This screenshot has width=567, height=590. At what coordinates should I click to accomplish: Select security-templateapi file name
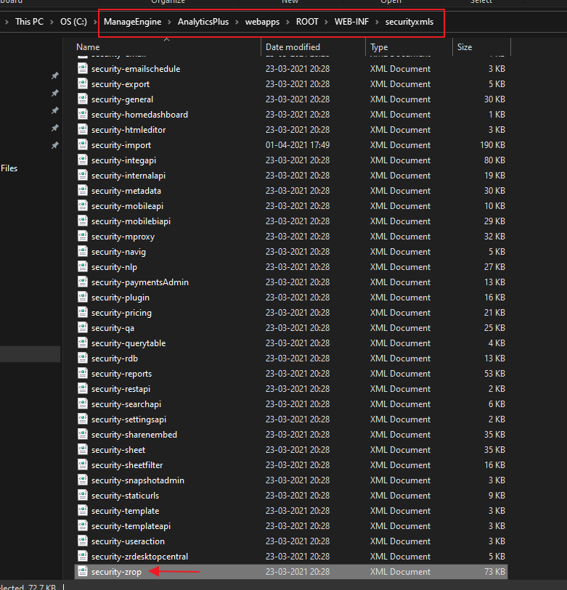[131, 525]
